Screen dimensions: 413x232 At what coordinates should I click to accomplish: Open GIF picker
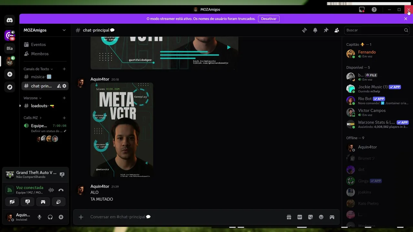300,217
